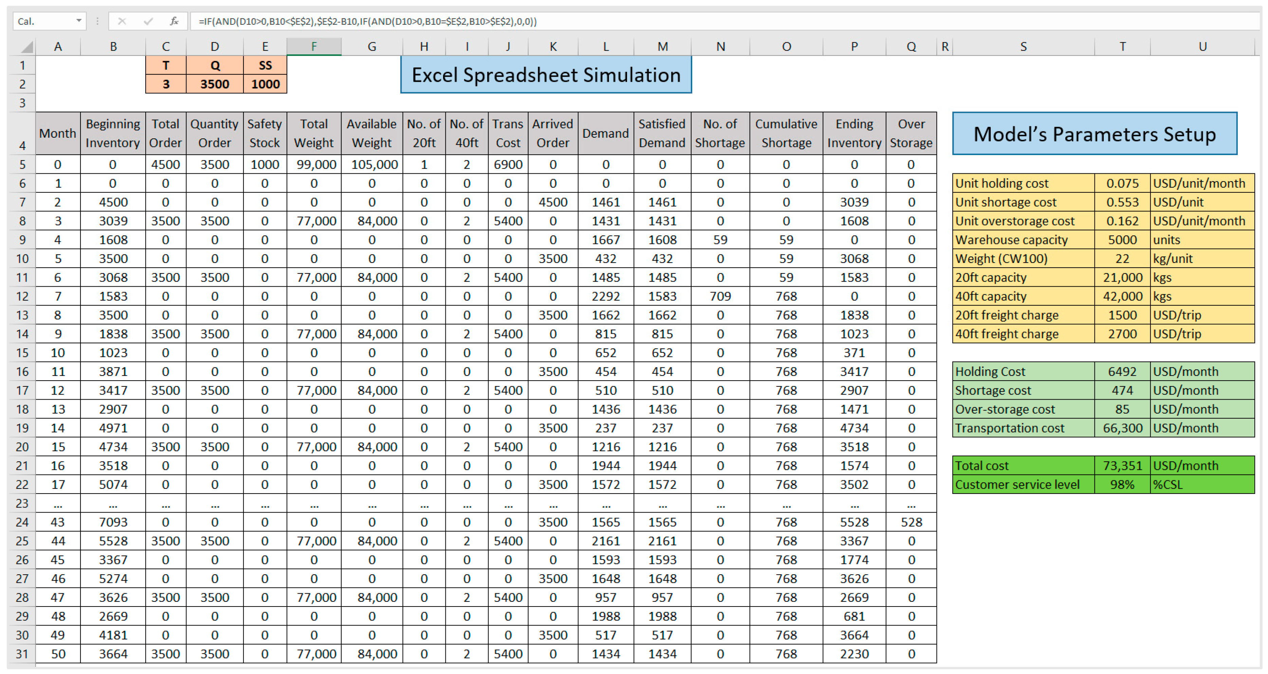Click the Enter checkmark formula icon
Screen dimensions: 1268x674
(x=148, y=21)
